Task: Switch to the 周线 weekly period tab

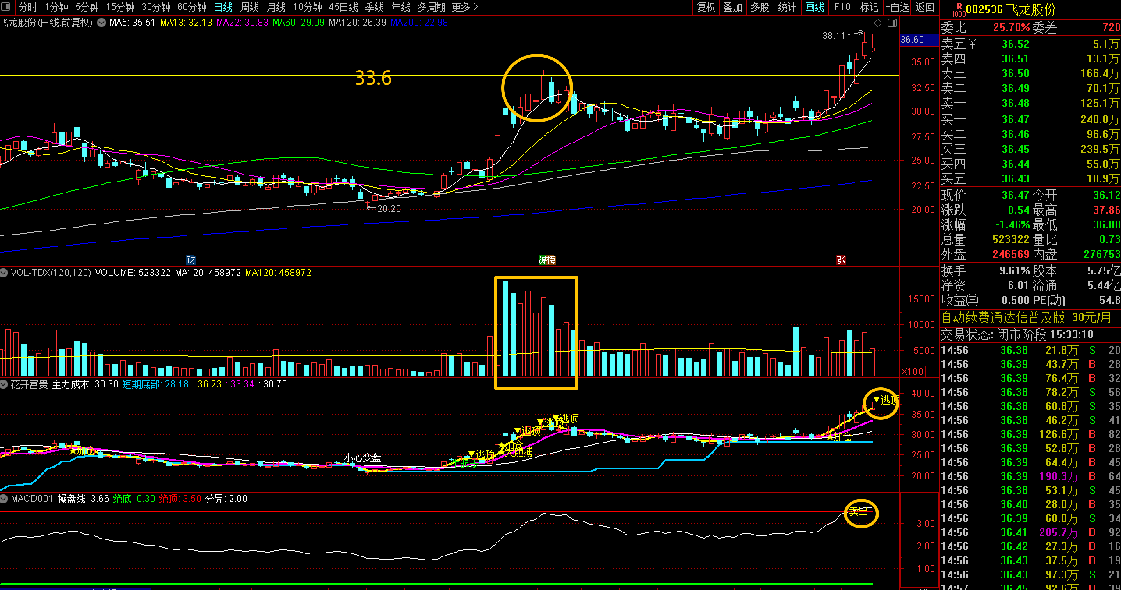Action: (x=249, y=7)
